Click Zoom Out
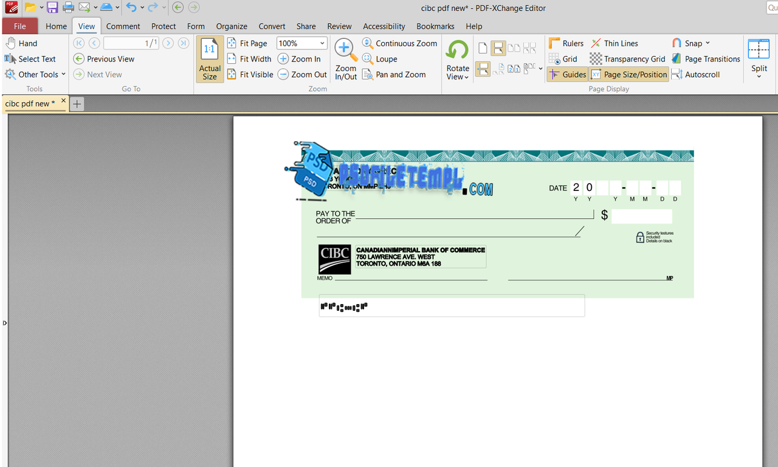The width and height of the screenshot is (778, 467). point(302,74)
